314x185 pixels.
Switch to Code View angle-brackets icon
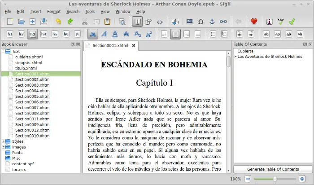160,22
